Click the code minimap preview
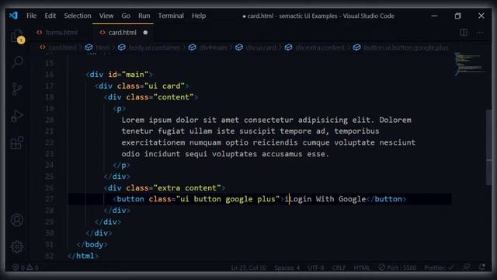Viewport: 497px width, 280px height. 469,64
